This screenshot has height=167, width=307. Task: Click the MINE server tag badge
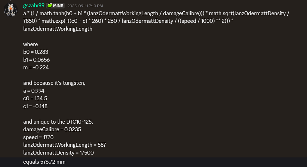(x=56, y=6)
